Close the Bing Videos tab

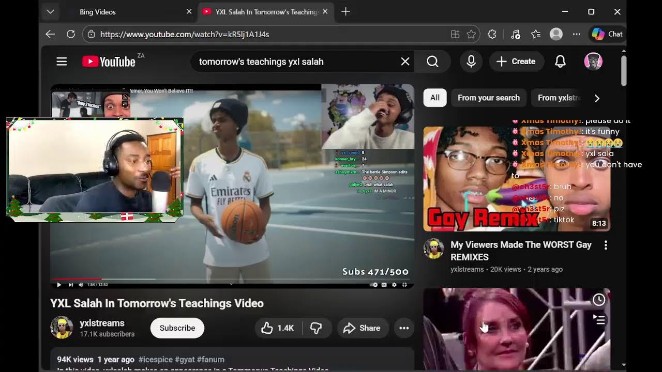[x=189, y=12]
